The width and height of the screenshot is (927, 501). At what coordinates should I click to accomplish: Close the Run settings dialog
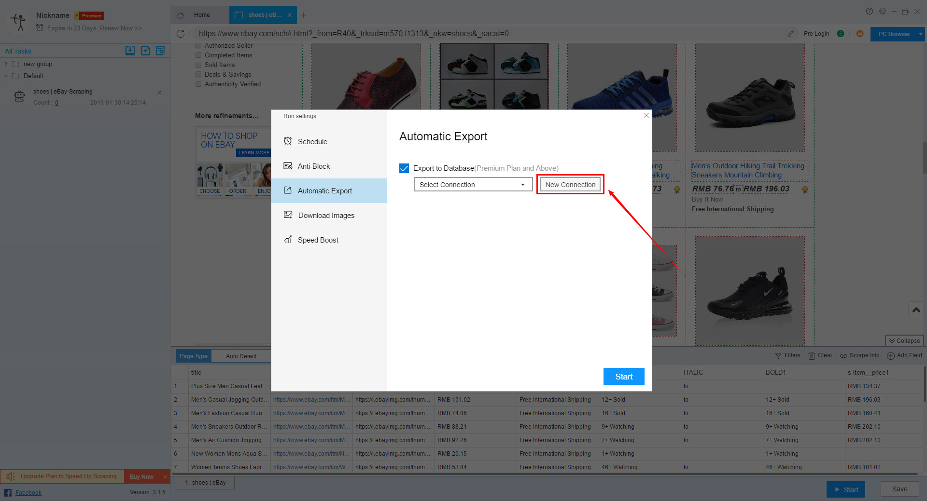click(x=646, y=115)
